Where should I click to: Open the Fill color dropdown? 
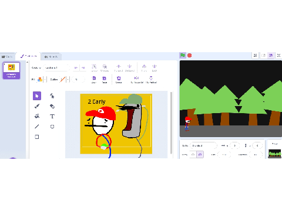[45, 79]
